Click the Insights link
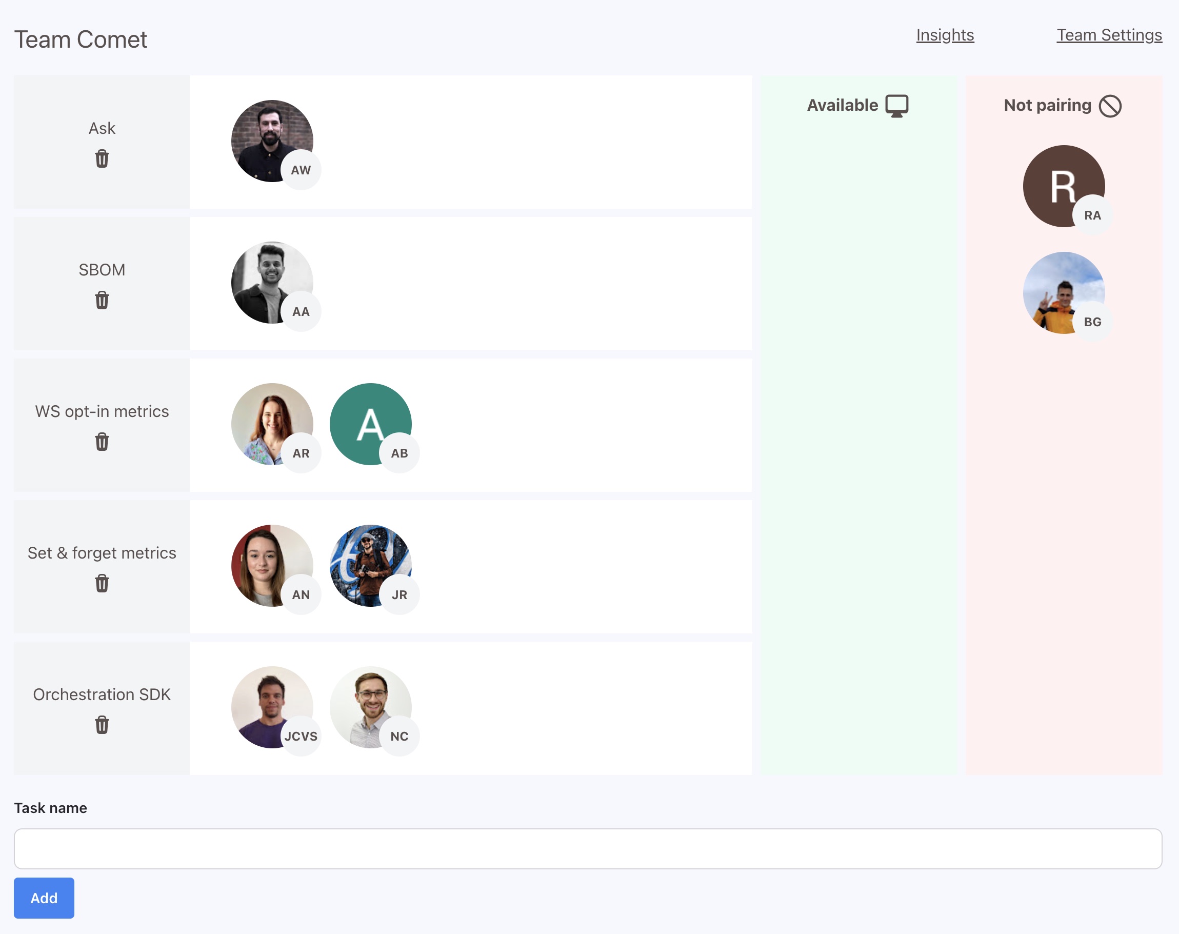The height and width of the screenshot is (934, 1179). [x=944, y=34]
